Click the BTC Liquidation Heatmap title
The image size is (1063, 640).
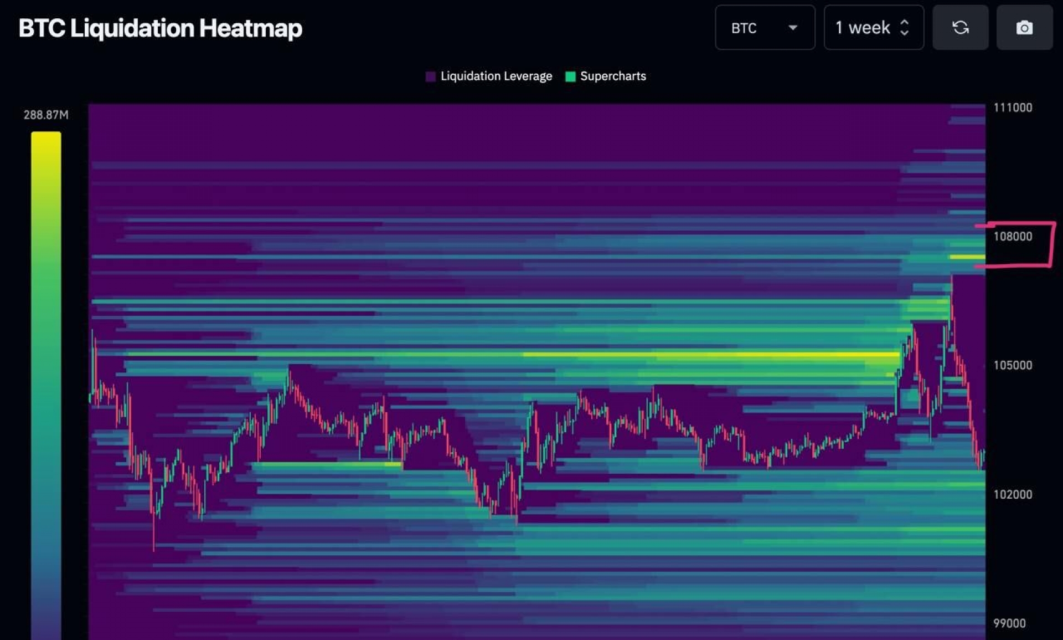point(161,28)
